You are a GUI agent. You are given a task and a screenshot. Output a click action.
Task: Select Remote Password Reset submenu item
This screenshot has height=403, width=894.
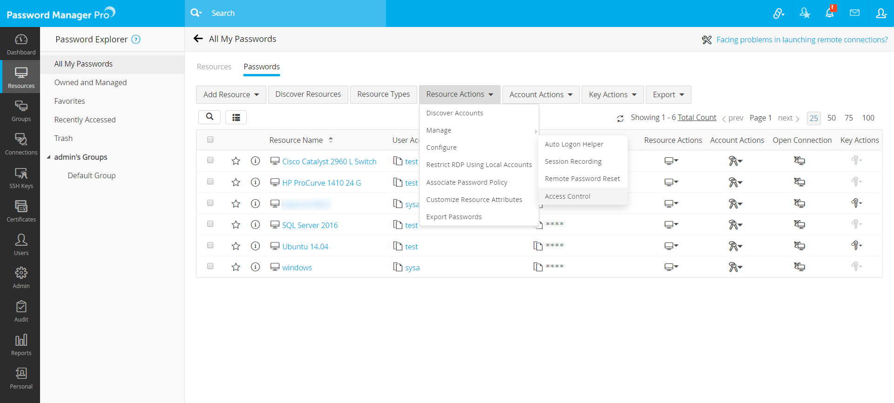[x=583, y=179]
